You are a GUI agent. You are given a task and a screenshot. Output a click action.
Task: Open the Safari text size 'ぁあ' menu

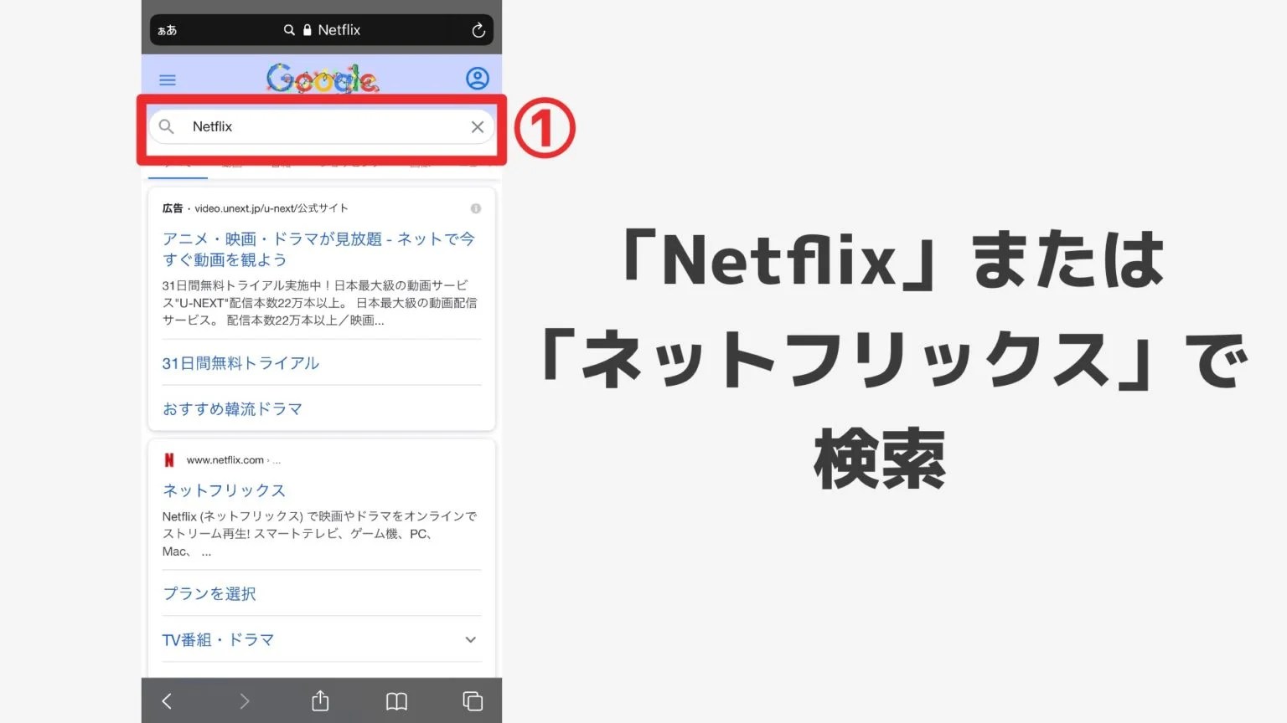[x=168, y=30]
